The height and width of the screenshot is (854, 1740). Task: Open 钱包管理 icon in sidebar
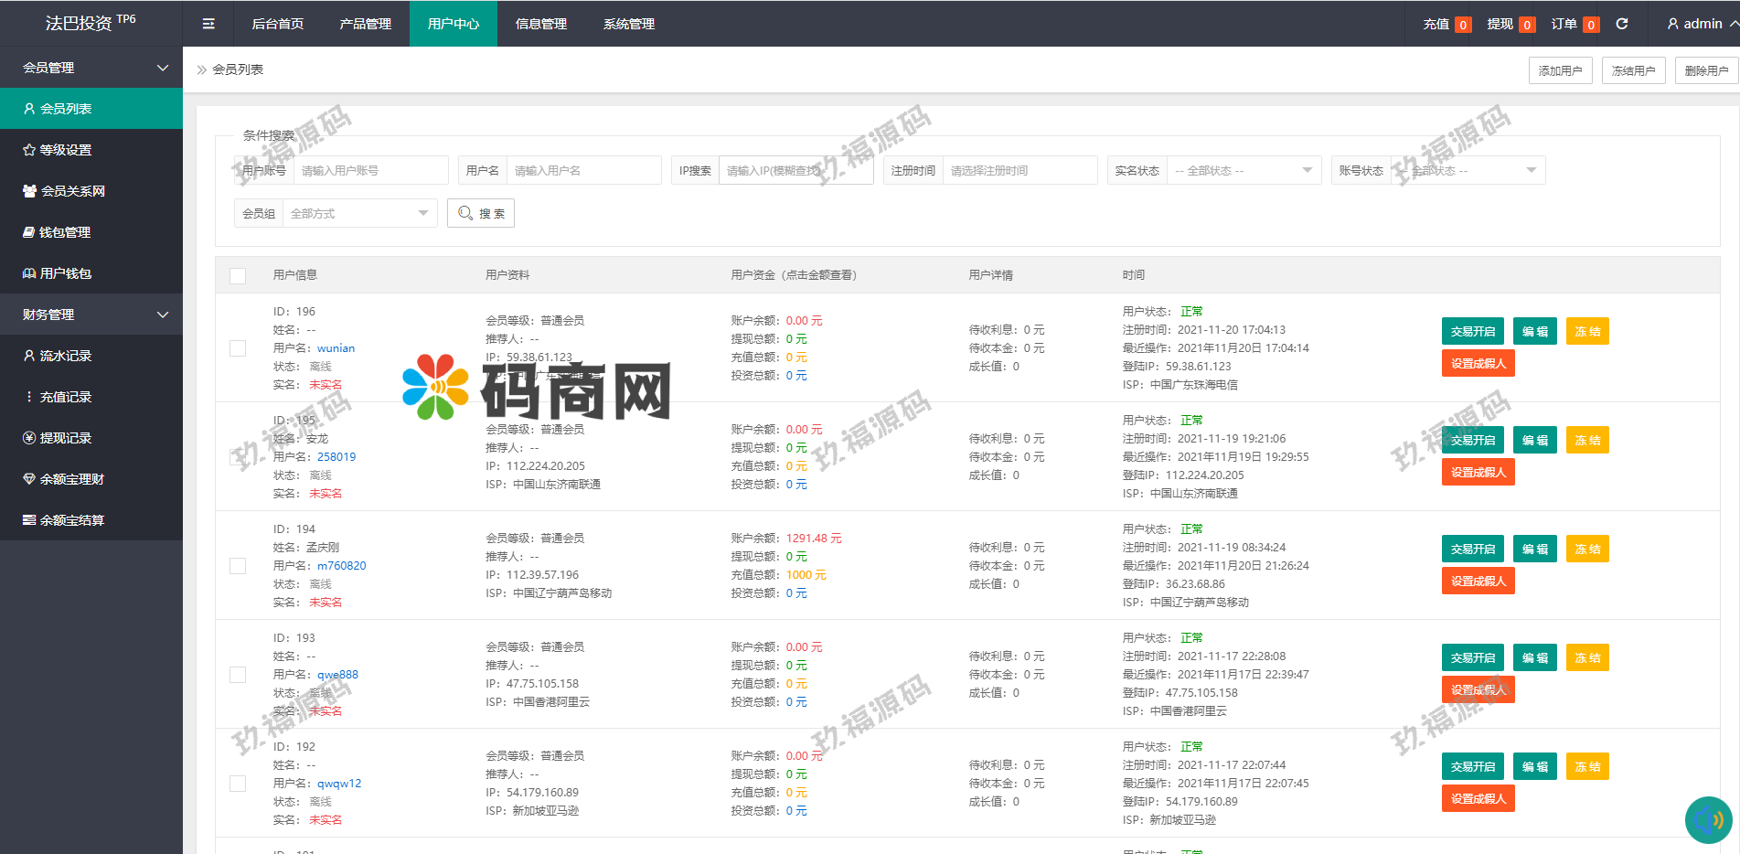tap(29, 232)
